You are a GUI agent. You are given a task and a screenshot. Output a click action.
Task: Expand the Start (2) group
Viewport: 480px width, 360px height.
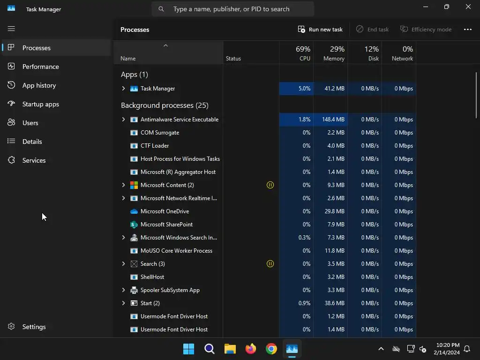pos(123,303)
